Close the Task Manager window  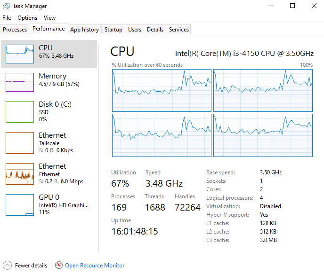click(x=314, y=6)
